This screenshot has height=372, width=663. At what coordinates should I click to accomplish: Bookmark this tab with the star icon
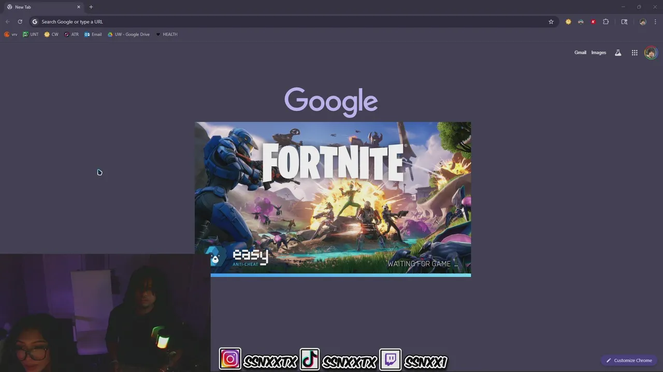(551, 22)
